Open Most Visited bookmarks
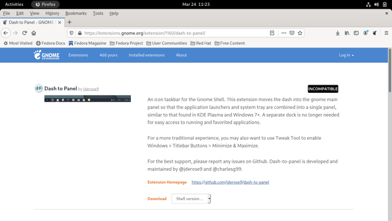 (x=18, y=43)
